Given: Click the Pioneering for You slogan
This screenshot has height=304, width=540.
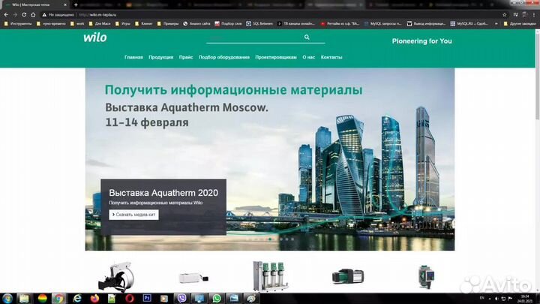Looking at the screenshot, I should coord(421,41).
